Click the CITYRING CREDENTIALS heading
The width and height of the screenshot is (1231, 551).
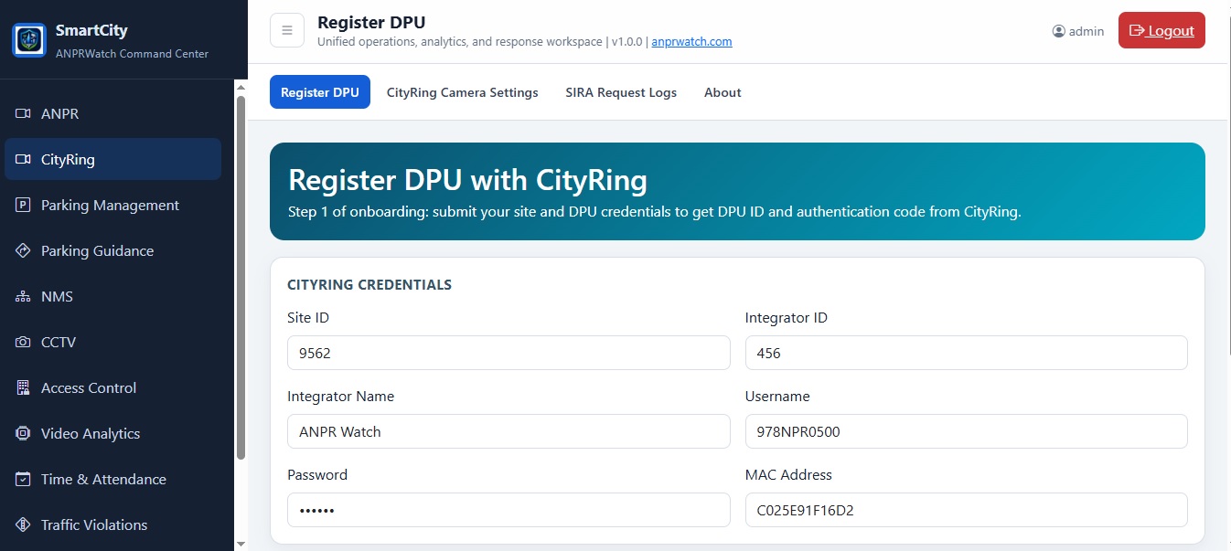point(369,285)
